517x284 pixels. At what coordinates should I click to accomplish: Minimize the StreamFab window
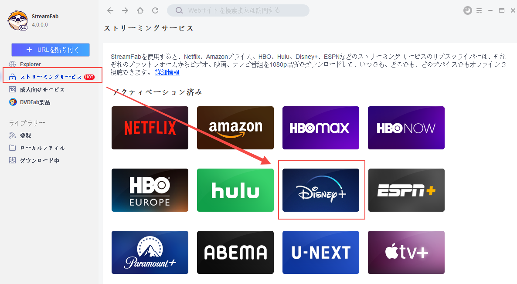[490, 10]
